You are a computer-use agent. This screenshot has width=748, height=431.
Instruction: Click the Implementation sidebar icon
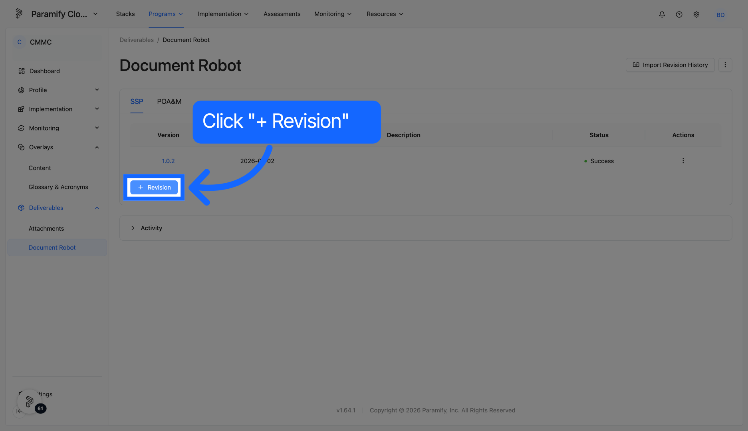coord(21,109)
